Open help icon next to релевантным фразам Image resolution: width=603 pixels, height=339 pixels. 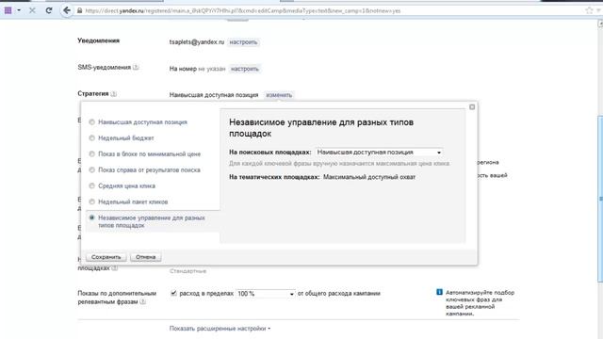(142, 301)
